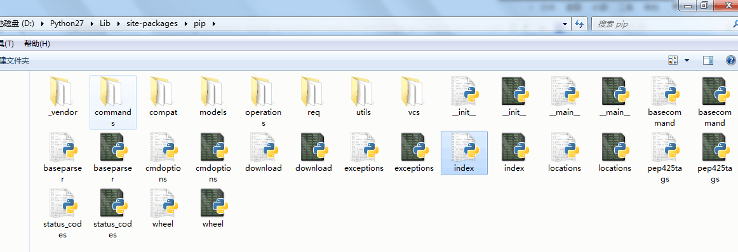Select the dark-page exceptions file
Screen dimensions: 738x252
414,153
